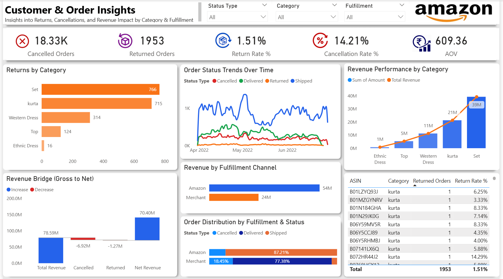Select the Top revenue column labeled 5M

click(x=404, y=145)
